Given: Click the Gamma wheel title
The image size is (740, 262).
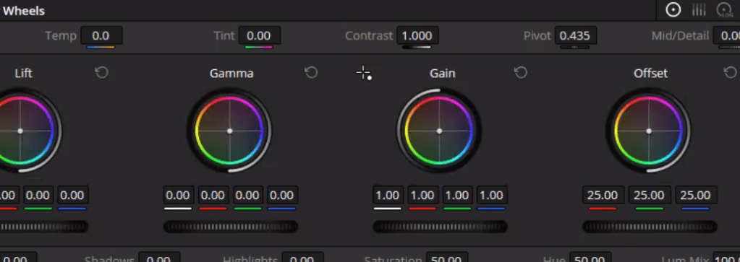Looking at the screenshot, I should click(231, 73).
